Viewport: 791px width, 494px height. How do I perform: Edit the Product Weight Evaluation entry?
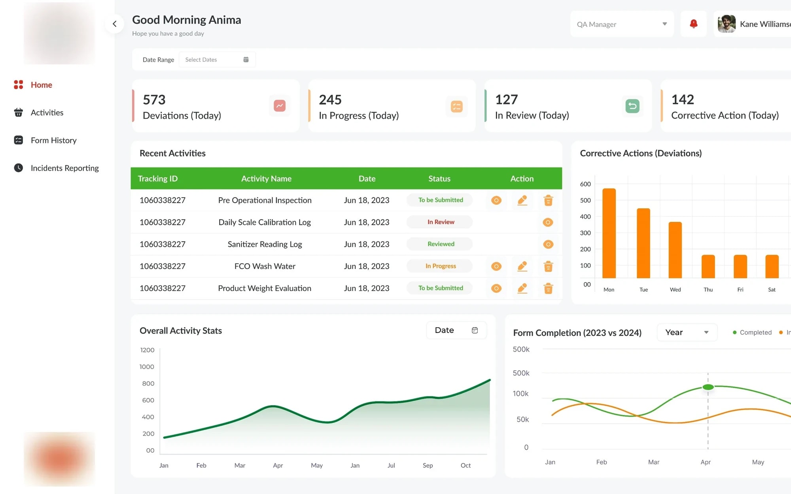point(522,288)
